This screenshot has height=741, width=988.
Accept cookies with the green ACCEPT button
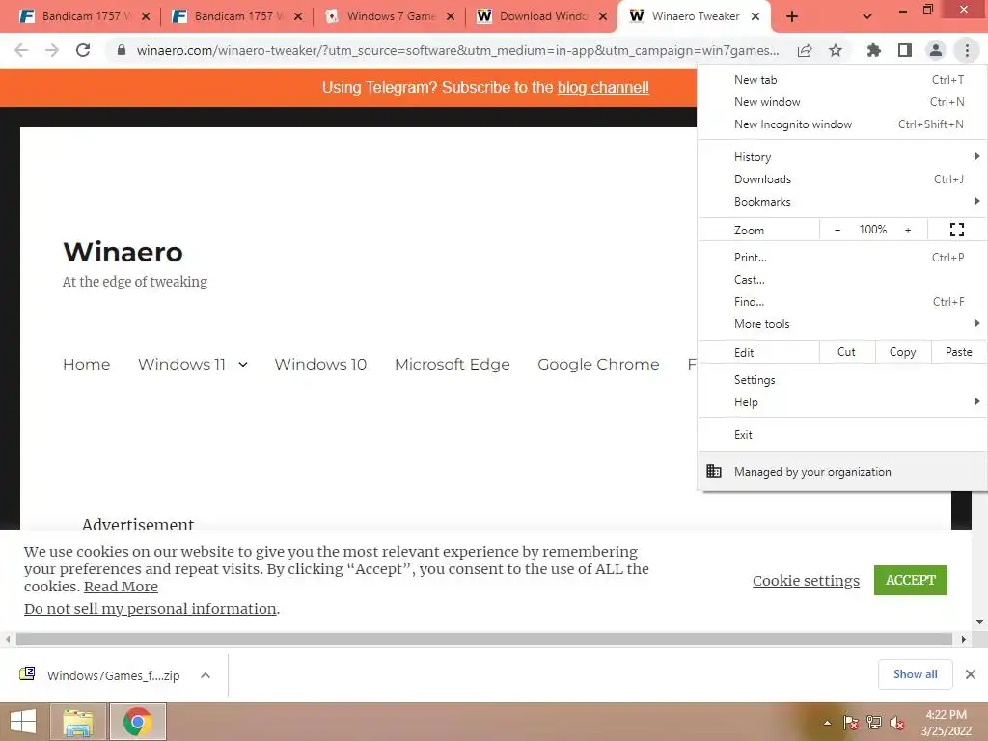click(911, 580)
